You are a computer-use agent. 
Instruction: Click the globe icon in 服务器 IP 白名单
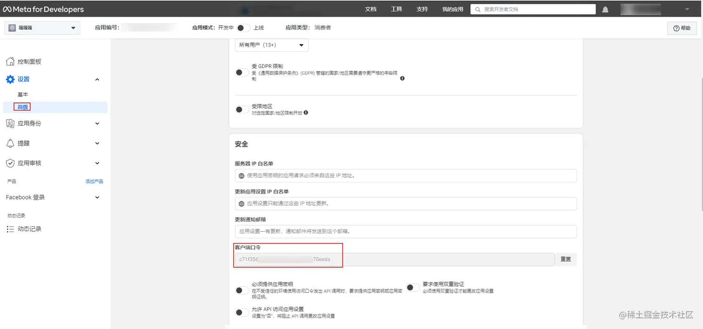pyautogui.click(x=241, y=176)
